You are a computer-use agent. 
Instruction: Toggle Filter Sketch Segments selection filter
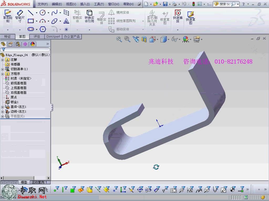click(x=123, y=189)
